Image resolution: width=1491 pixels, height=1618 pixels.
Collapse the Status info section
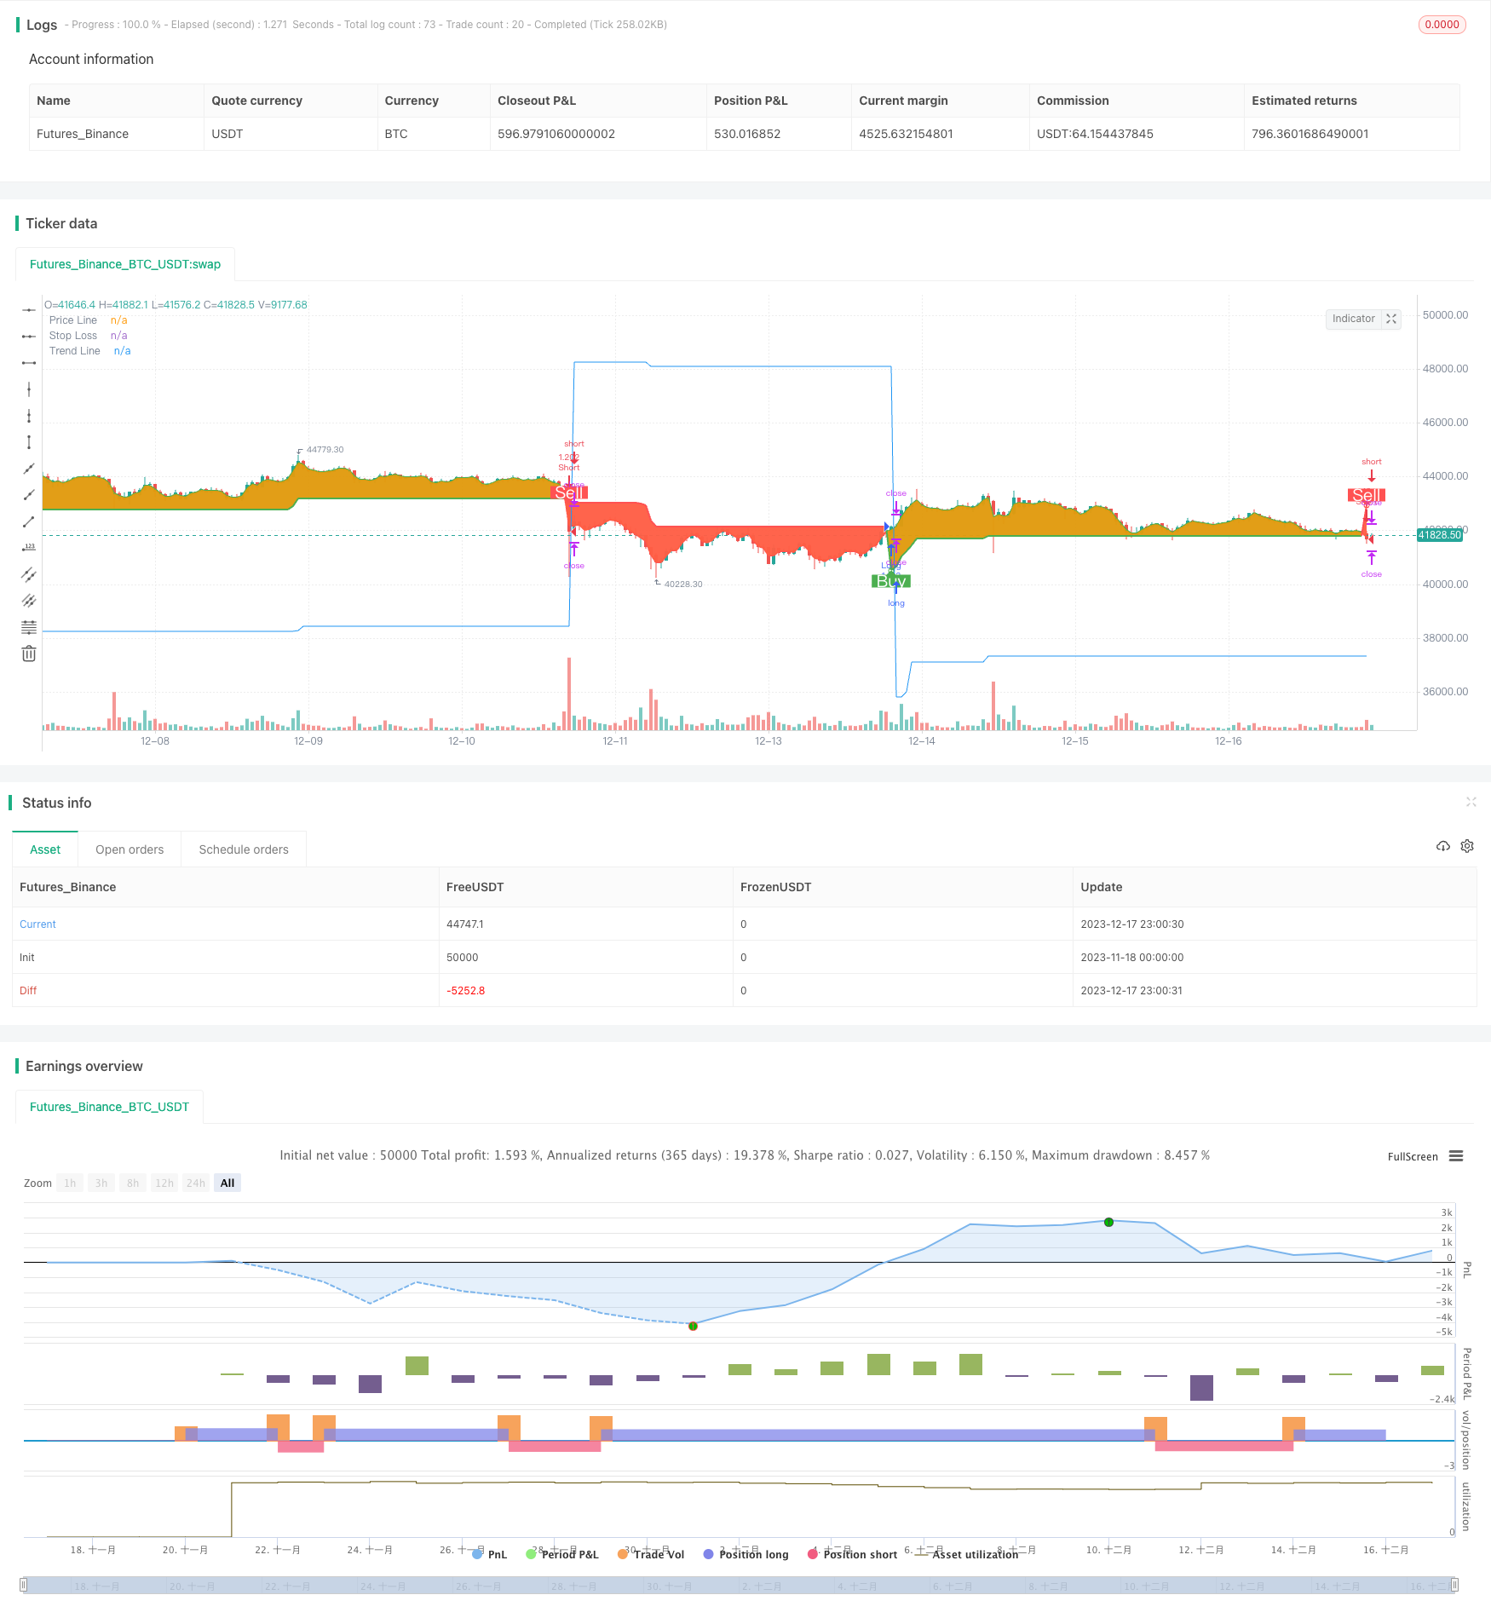click(x=1471, y=802)
